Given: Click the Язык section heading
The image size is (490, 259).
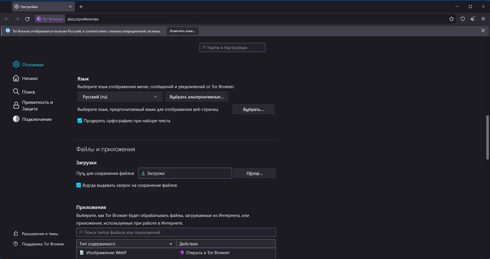Looking at the screenshot, I should click(83, 79).
